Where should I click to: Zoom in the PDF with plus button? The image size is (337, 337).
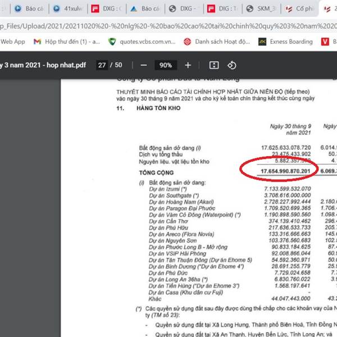[188, 65]
